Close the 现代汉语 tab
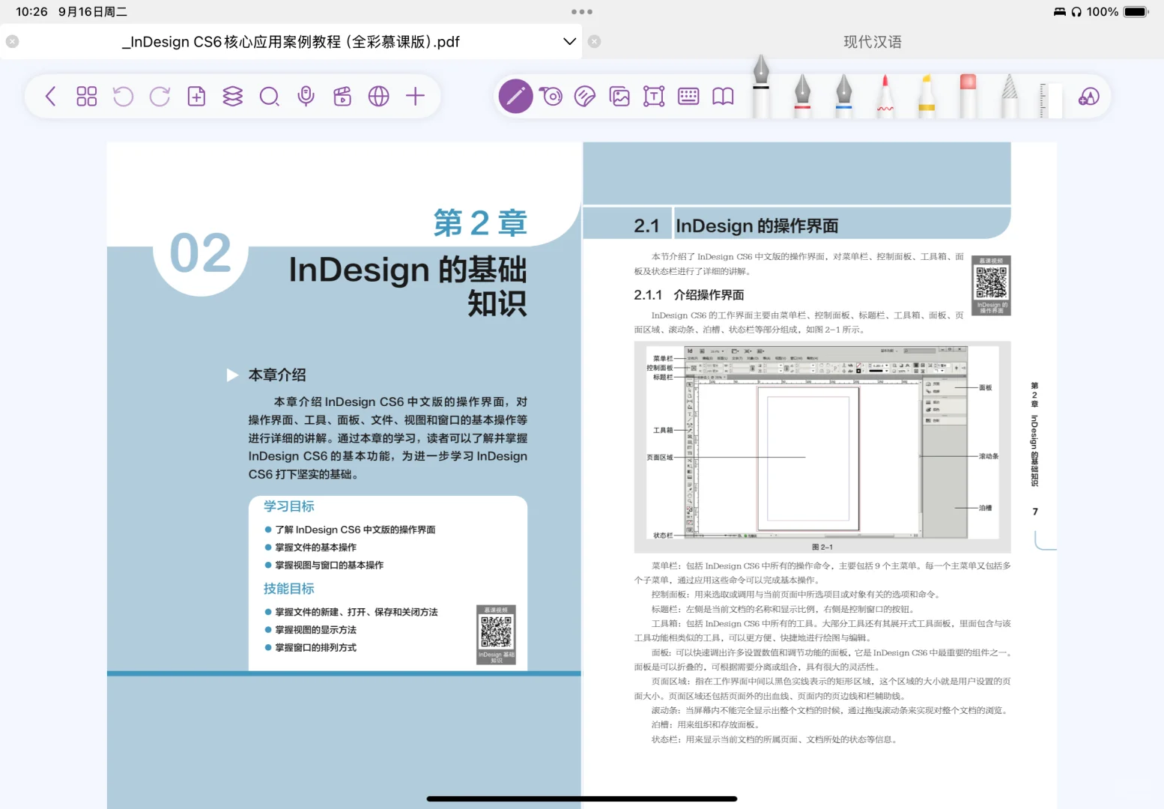Viewport: 1164px width, 809px height. coord(595,42)
